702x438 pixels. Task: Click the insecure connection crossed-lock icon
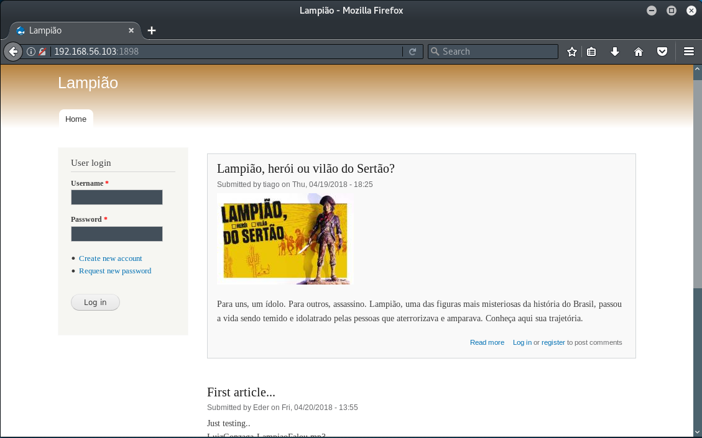(x=42, y=52)
